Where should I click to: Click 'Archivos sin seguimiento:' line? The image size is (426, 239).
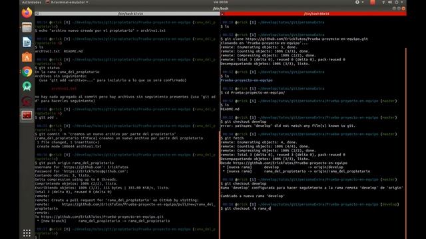tap(60, 76)
